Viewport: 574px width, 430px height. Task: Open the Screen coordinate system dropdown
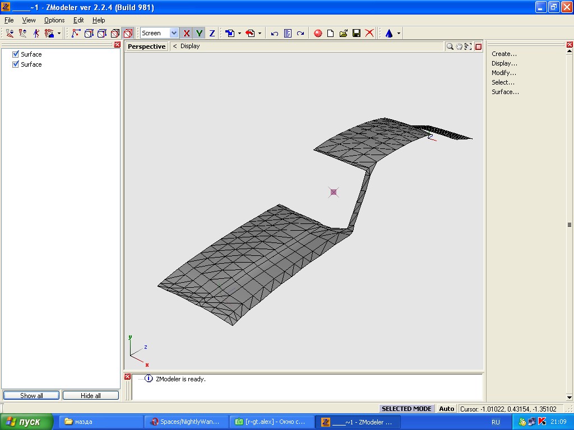click(x=174, y=34)
